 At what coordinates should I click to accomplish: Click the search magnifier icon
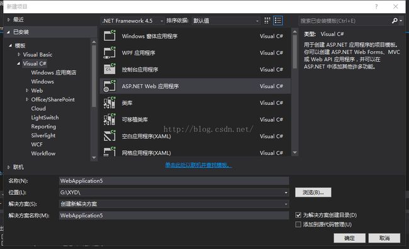[395, 21]
